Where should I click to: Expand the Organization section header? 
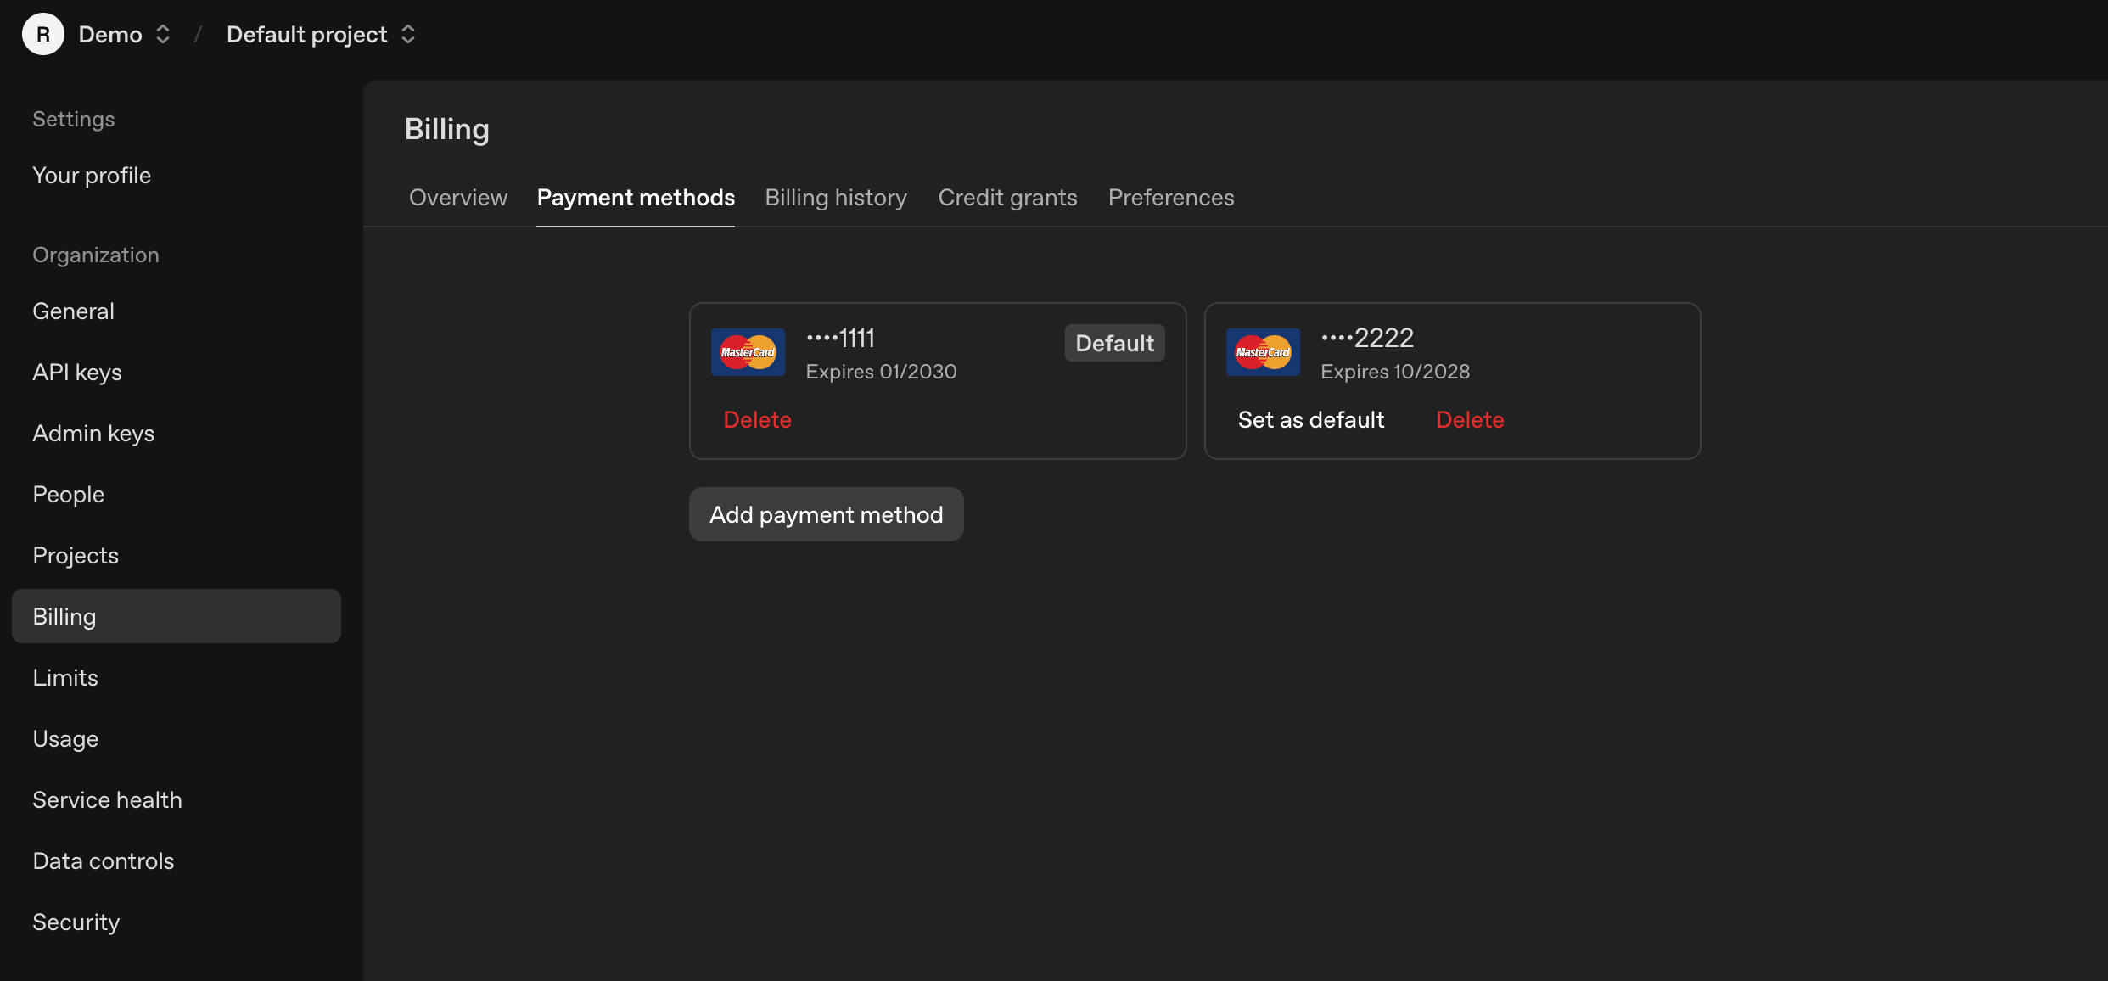pos(96,255)
